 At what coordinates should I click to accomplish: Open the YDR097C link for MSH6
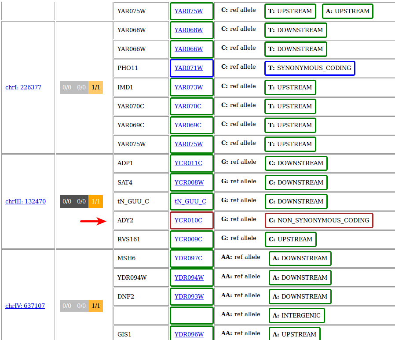(x=188, y=258)
